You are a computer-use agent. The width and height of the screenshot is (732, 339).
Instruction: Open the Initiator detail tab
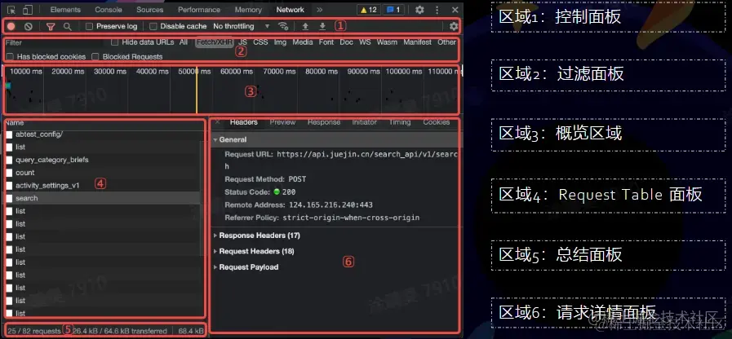pos(365,122)
